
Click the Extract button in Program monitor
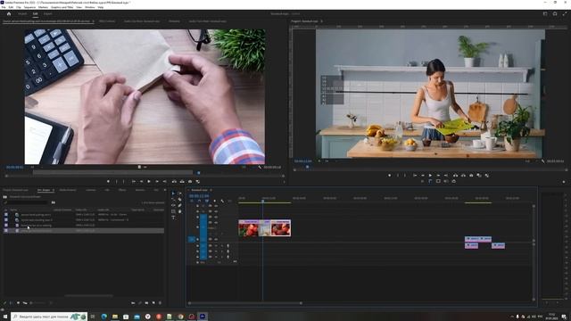(x=463, y=176)
